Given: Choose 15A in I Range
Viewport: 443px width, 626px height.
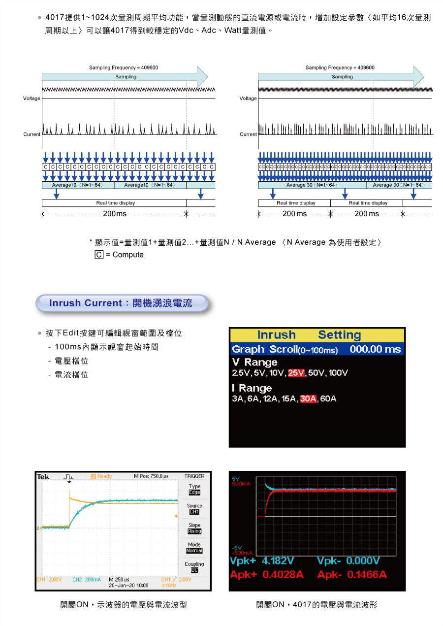Looking at the screenshot, I should coord(289,399).
